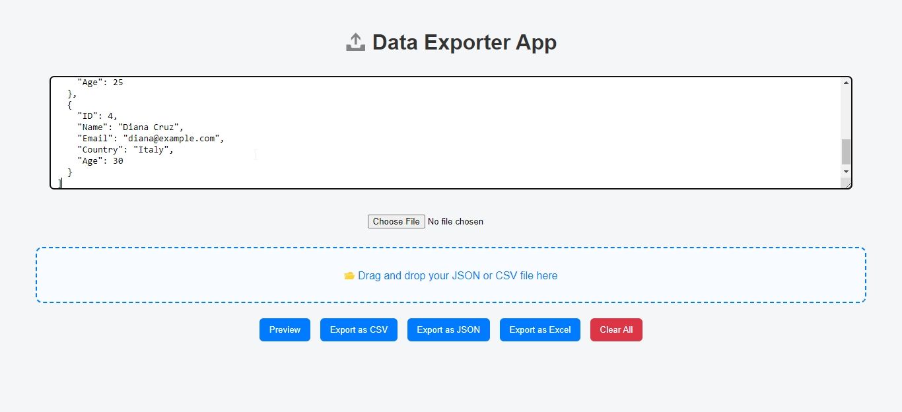Viewport: 902px width, 412px height.
Task: Click the "No file chosen" label
Action: pos(456,222)
